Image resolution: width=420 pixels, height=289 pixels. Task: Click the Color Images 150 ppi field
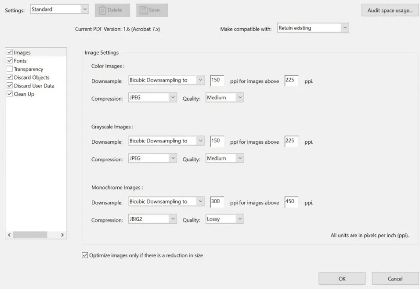[x=217, y=81]
